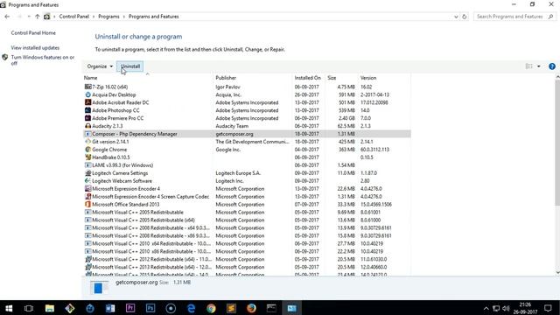Go up one level with up arrow
Image resolution: width=560 pixels, height=315 pixels.
click(x=37, y=17)
